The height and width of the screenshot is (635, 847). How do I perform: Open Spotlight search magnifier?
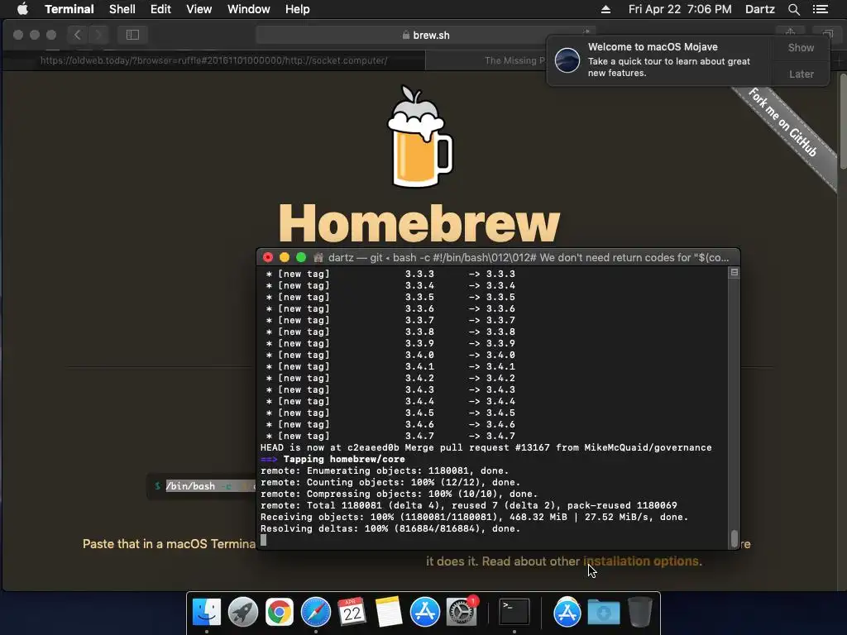coord(793,9)
